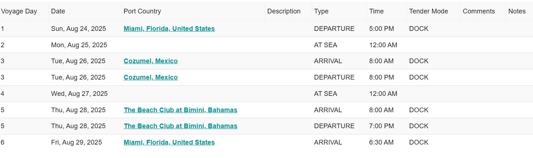The width and height of the screenshot is (533, 158).
Task: Select the Tender Mode column header
Action: pos(429,11)
